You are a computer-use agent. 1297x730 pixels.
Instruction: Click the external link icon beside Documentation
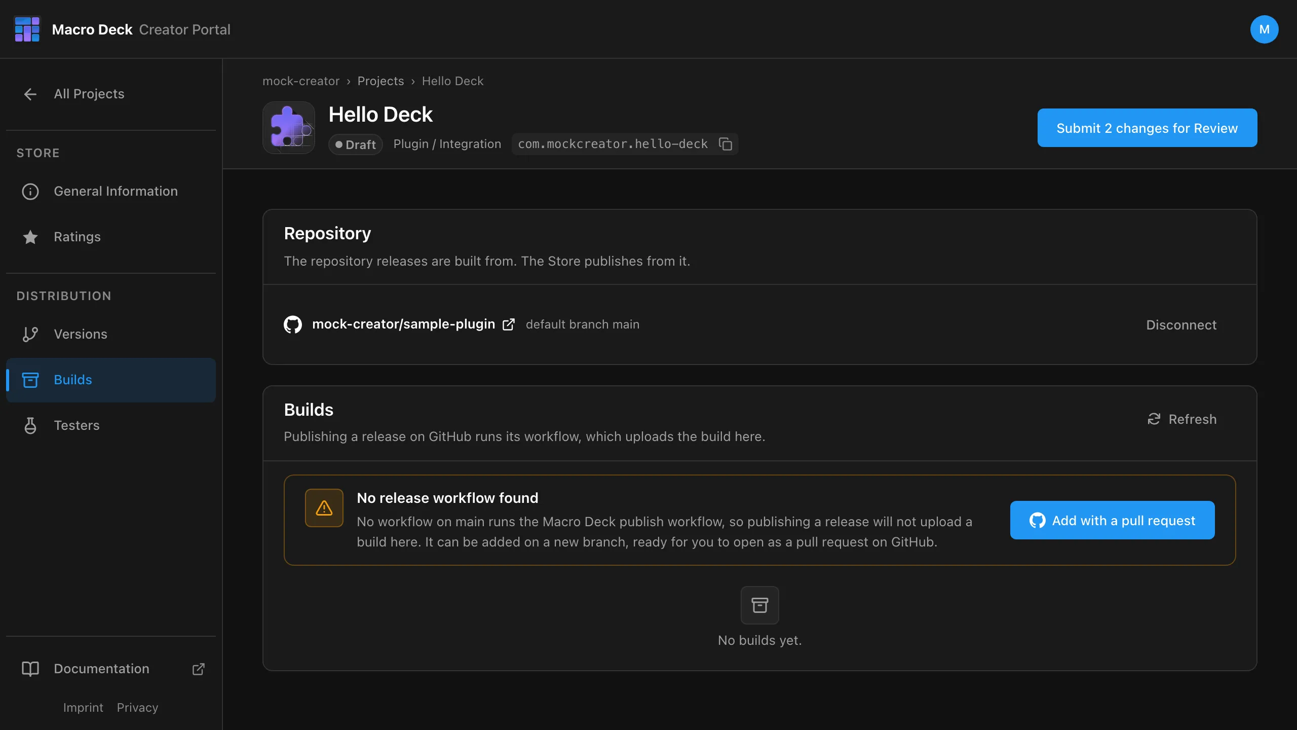tap(199, 669)
